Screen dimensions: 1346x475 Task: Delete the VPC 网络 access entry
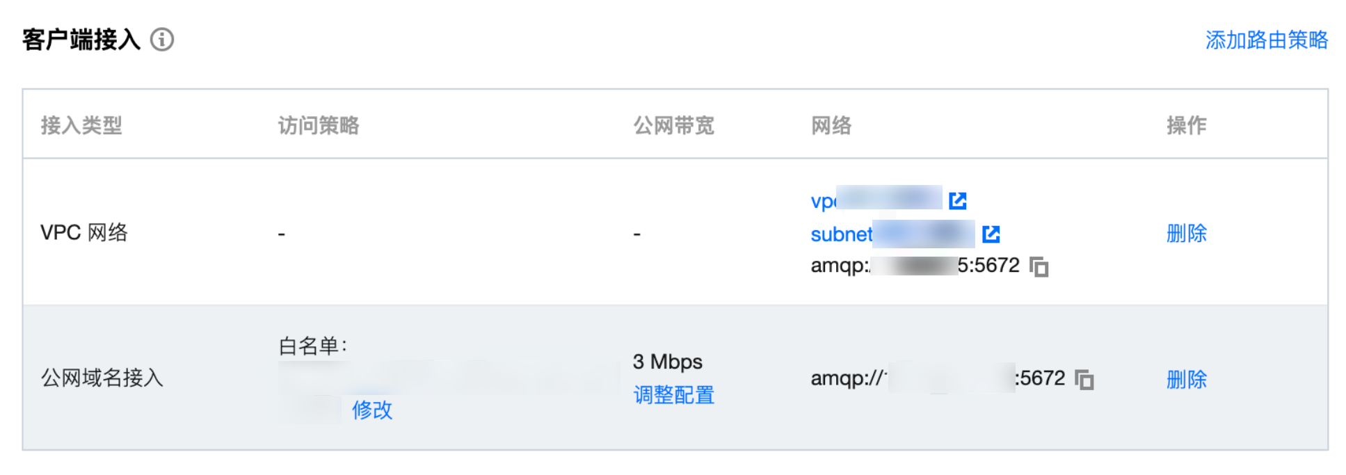[1187, 233]
